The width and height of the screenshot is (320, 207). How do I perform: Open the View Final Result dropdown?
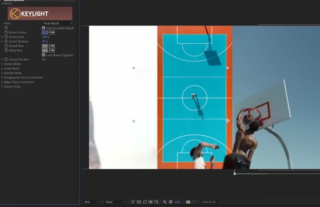(x=57, y=23)
